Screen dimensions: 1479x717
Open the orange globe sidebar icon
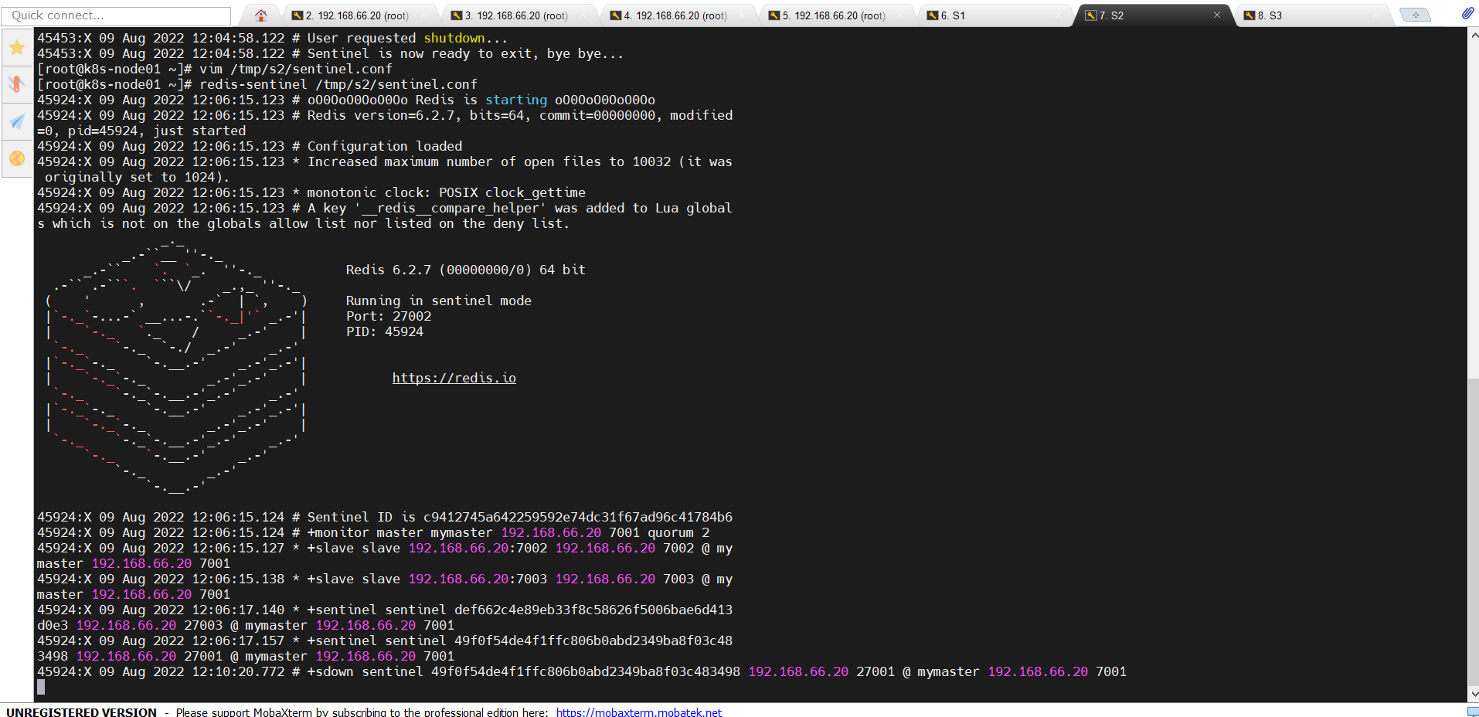coord(17,158)
